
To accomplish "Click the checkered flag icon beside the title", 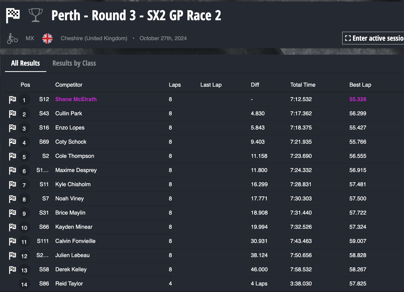I will pyautogui.click(x=13, y=15).
